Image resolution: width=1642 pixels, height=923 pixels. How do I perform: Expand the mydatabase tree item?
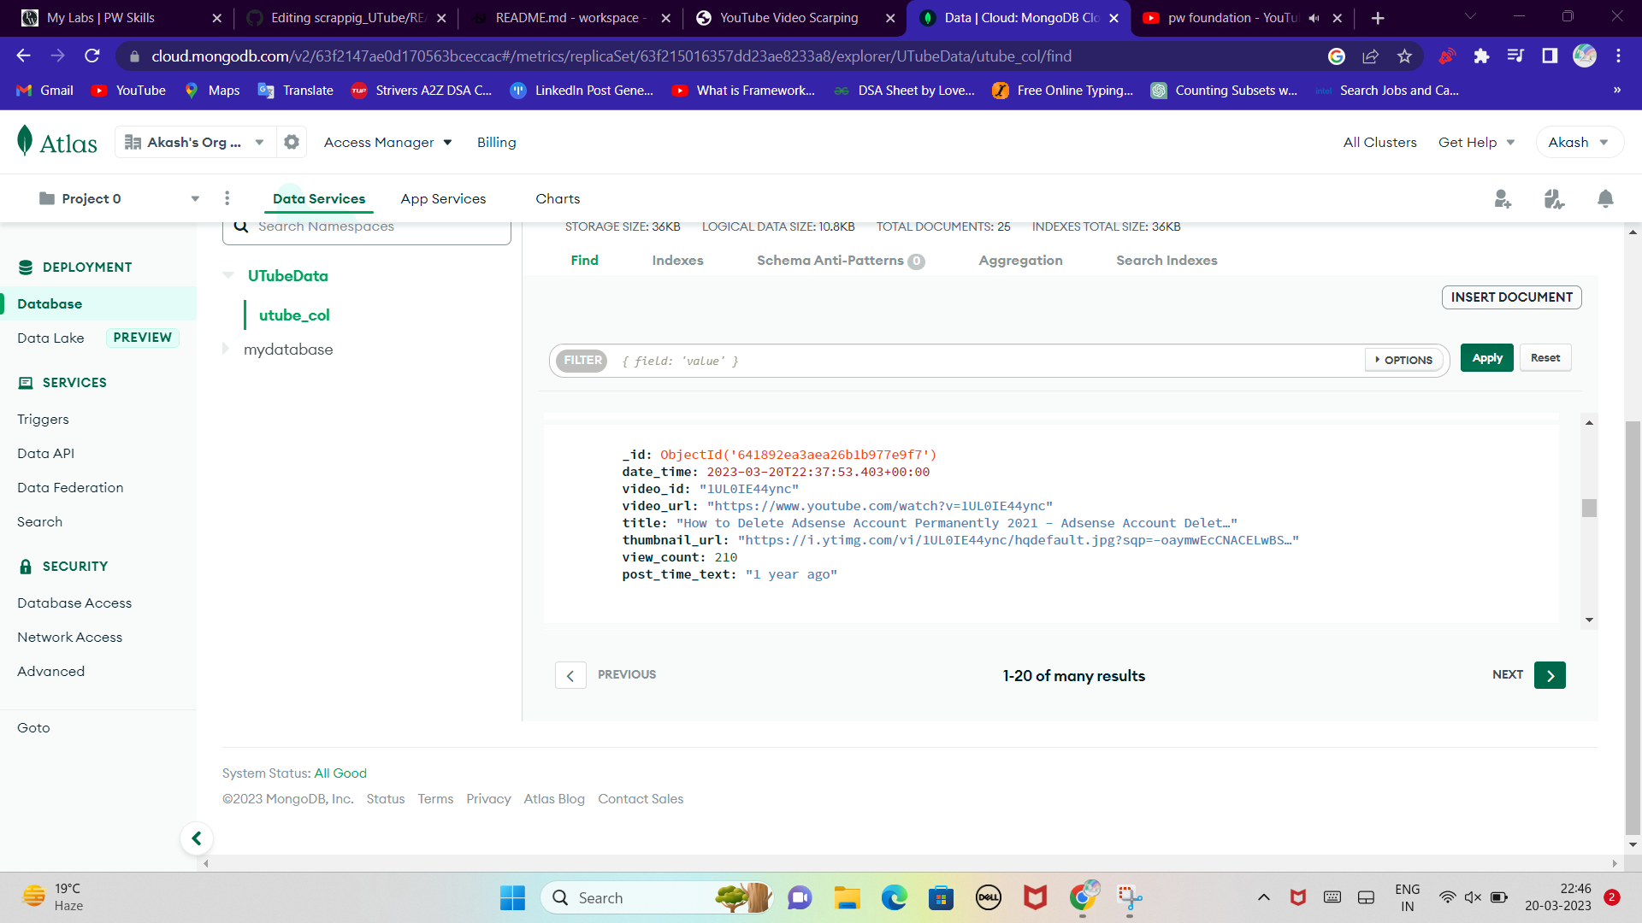pos(226,349)
